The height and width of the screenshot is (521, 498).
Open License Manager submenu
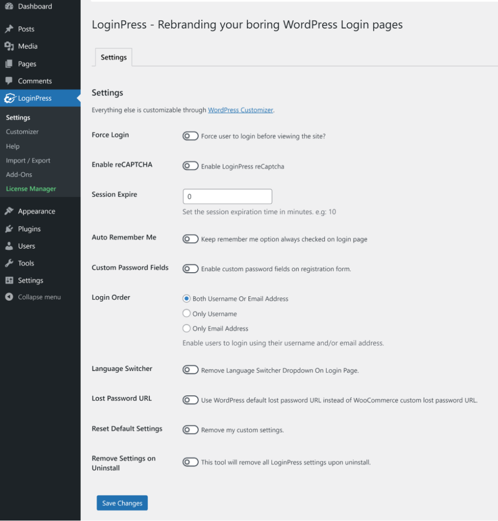point(31,189)
